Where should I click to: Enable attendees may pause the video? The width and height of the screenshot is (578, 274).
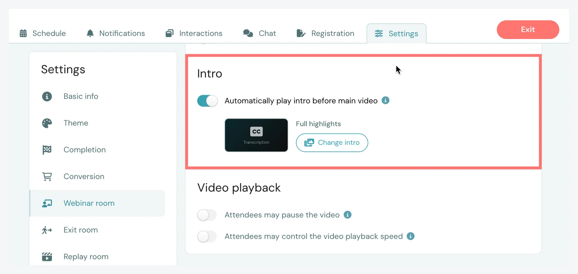pyautogui.click(x=207, y=215)
